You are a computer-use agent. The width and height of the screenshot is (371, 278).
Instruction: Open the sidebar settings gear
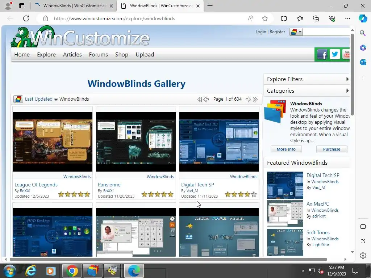click(x=363, y=256)
